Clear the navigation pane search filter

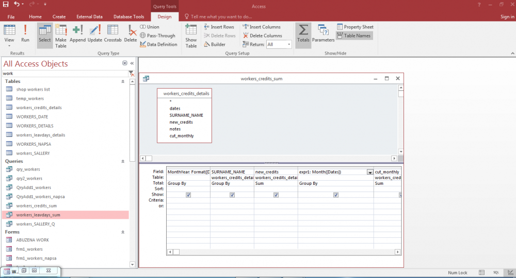pyautogui.click(x=131, y=74)
